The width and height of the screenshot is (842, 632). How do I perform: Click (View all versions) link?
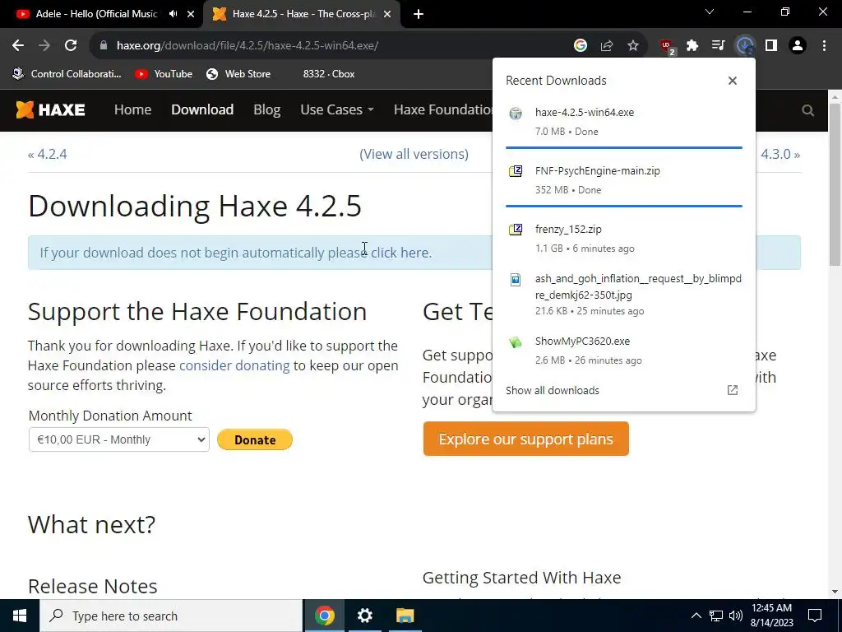[x=414, y=154]
